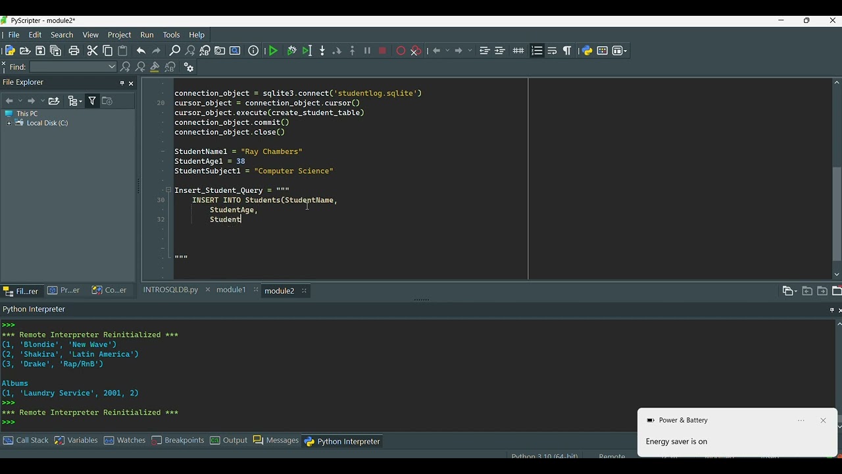Increase indentation with the indent icon
Screen dimensions: 842x474
tap(500, 51)
